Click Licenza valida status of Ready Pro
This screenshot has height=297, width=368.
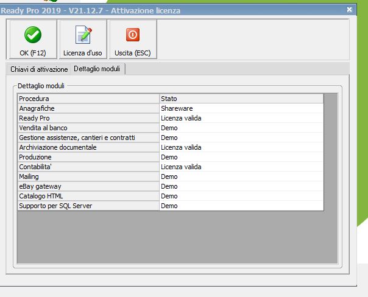(x=241, y=118)
